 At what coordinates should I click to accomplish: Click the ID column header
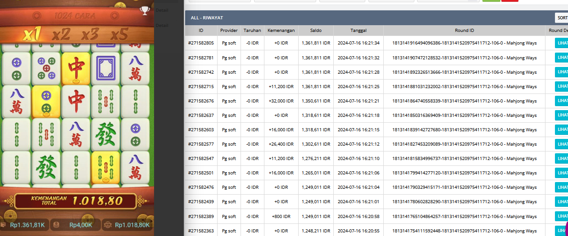(201, 30)
